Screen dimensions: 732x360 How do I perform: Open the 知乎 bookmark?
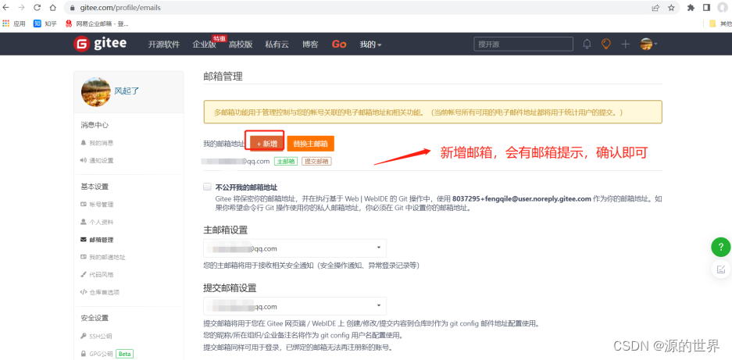[x=45, y=23]
